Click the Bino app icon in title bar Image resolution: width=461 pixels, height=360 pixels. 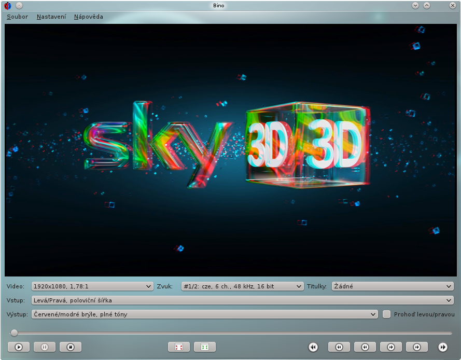click(x=8, y=6)
